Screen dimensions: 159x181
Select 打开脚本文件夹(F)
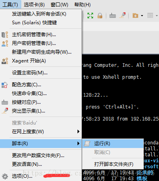pos(113,164)
